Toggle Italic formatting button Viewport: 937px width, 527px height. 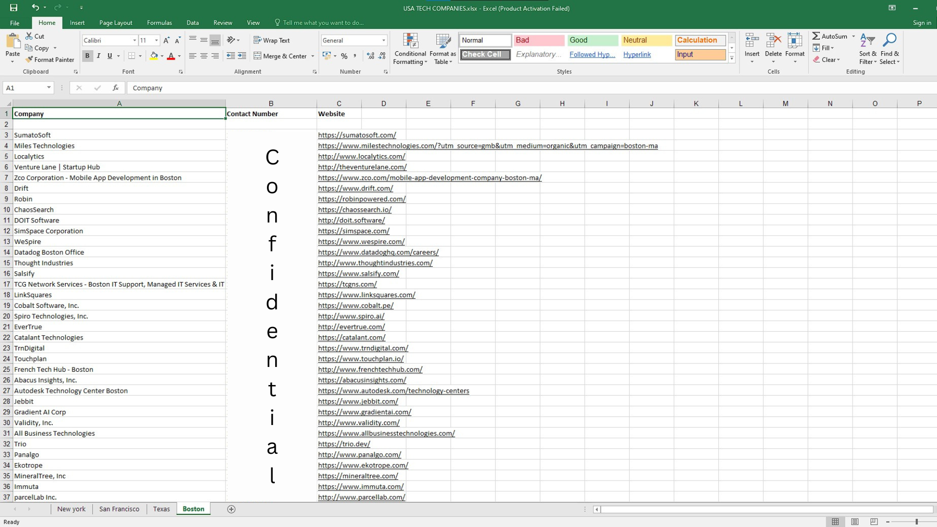99,56
